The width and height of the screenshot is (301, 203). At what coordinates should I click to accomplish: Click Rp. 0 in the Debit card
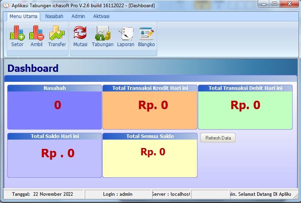tap(245, 105)
